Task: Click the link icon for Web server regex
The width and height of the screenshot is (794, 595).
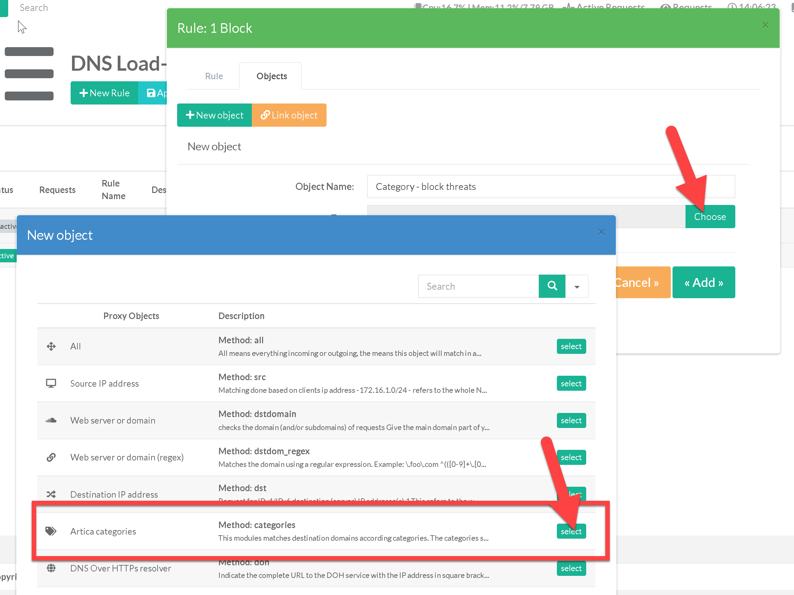Action: point(51,457)
